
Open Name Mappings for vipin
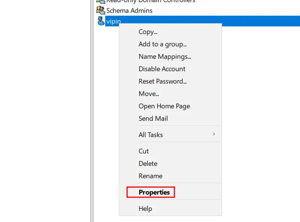165,56
